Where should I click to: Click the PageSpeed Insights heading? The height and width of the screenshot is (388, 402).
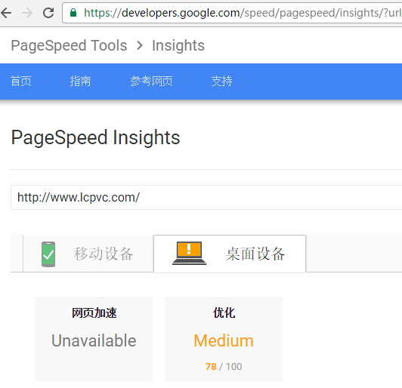coord(96,138)
